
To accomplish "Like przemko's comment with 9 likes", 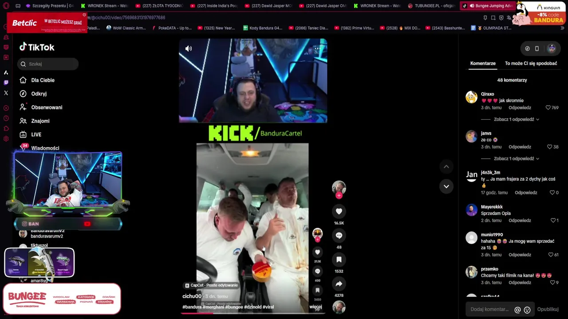I will [x=552, y=282].
